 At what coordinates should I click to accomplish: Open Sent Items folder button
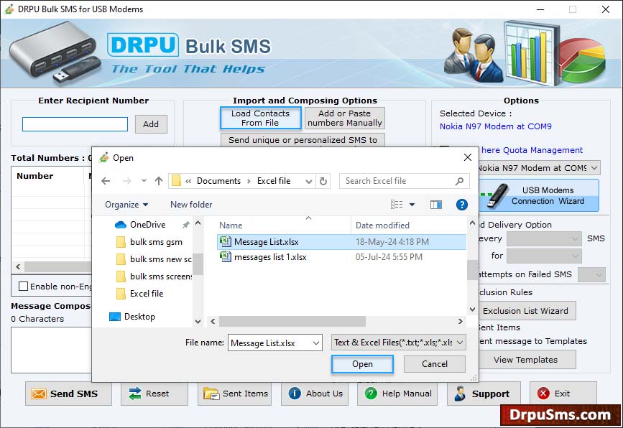[x=234, y=394]
